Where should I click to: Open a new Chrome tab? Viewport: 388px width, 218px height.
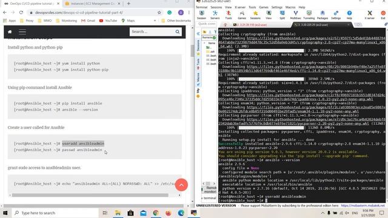point(129,4)
